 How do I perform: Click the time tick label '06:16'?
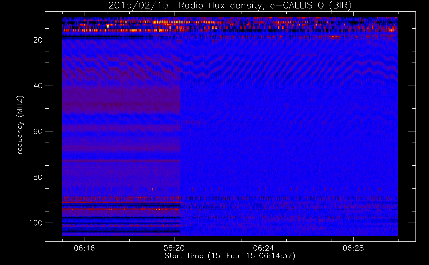[84, 248]
